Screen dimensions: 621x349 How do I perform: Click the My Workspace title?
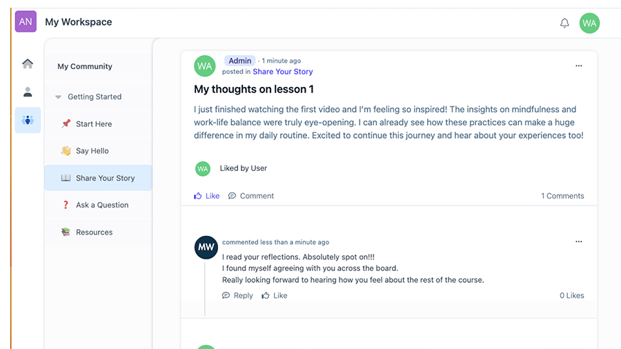tap(79, 22)
